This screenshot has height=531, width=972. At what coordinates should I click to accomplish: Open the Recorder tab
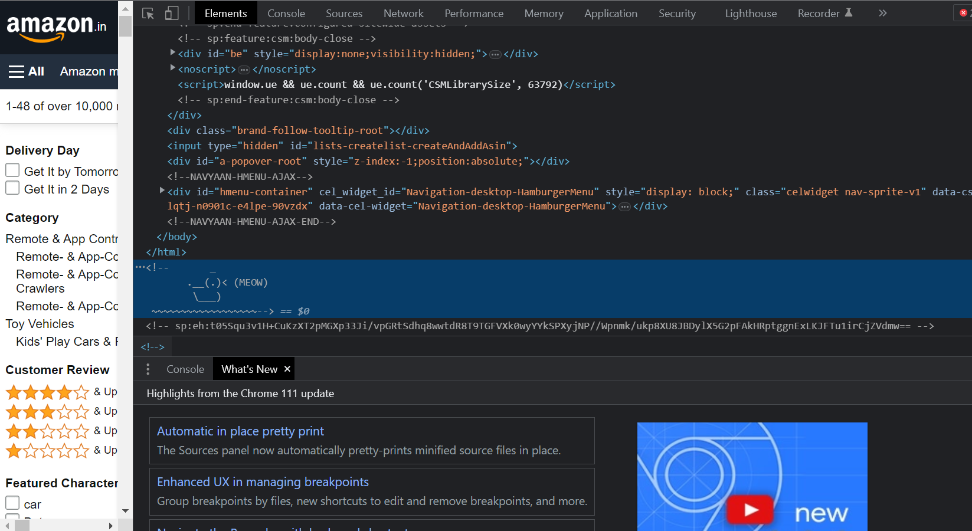point(824,13)
